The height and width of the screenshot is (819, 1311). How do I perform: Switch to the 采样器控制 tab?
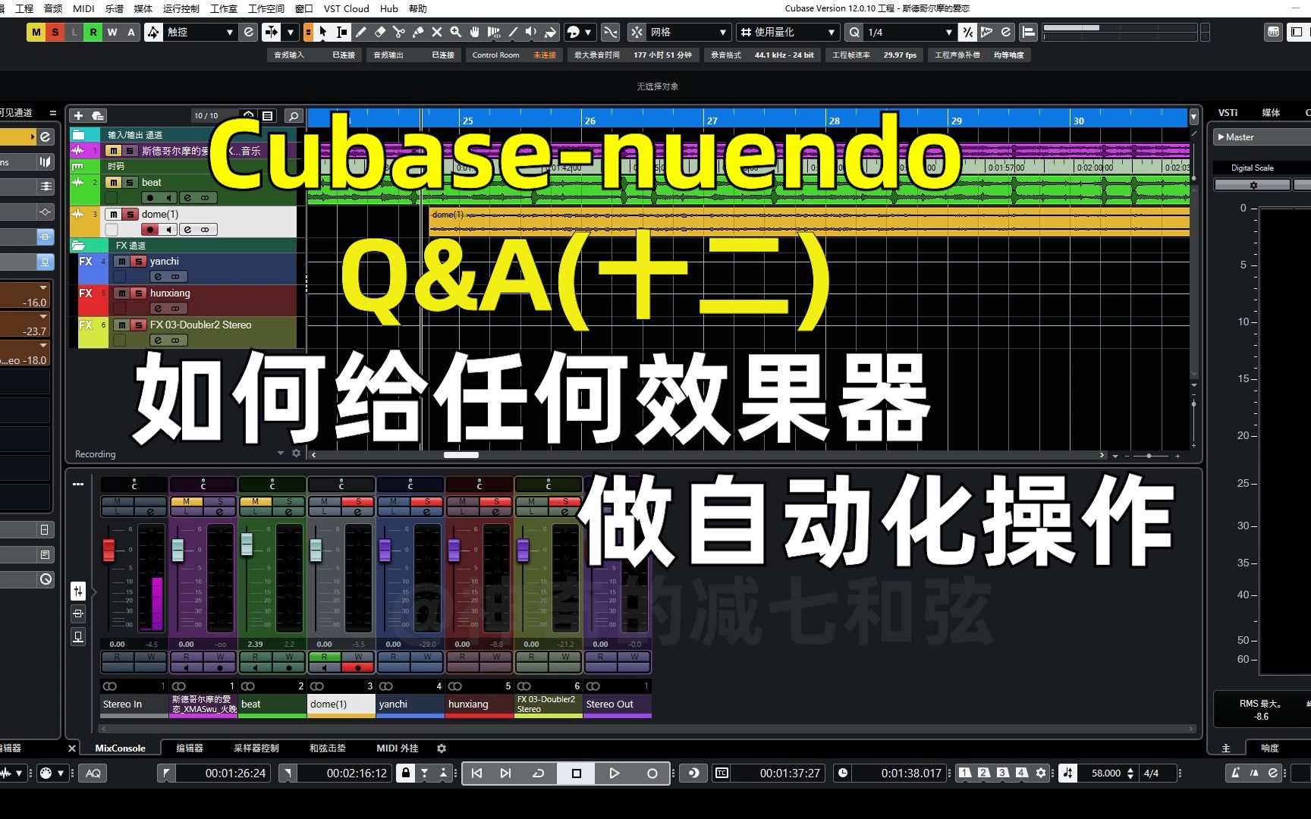(x=256, y=748)
